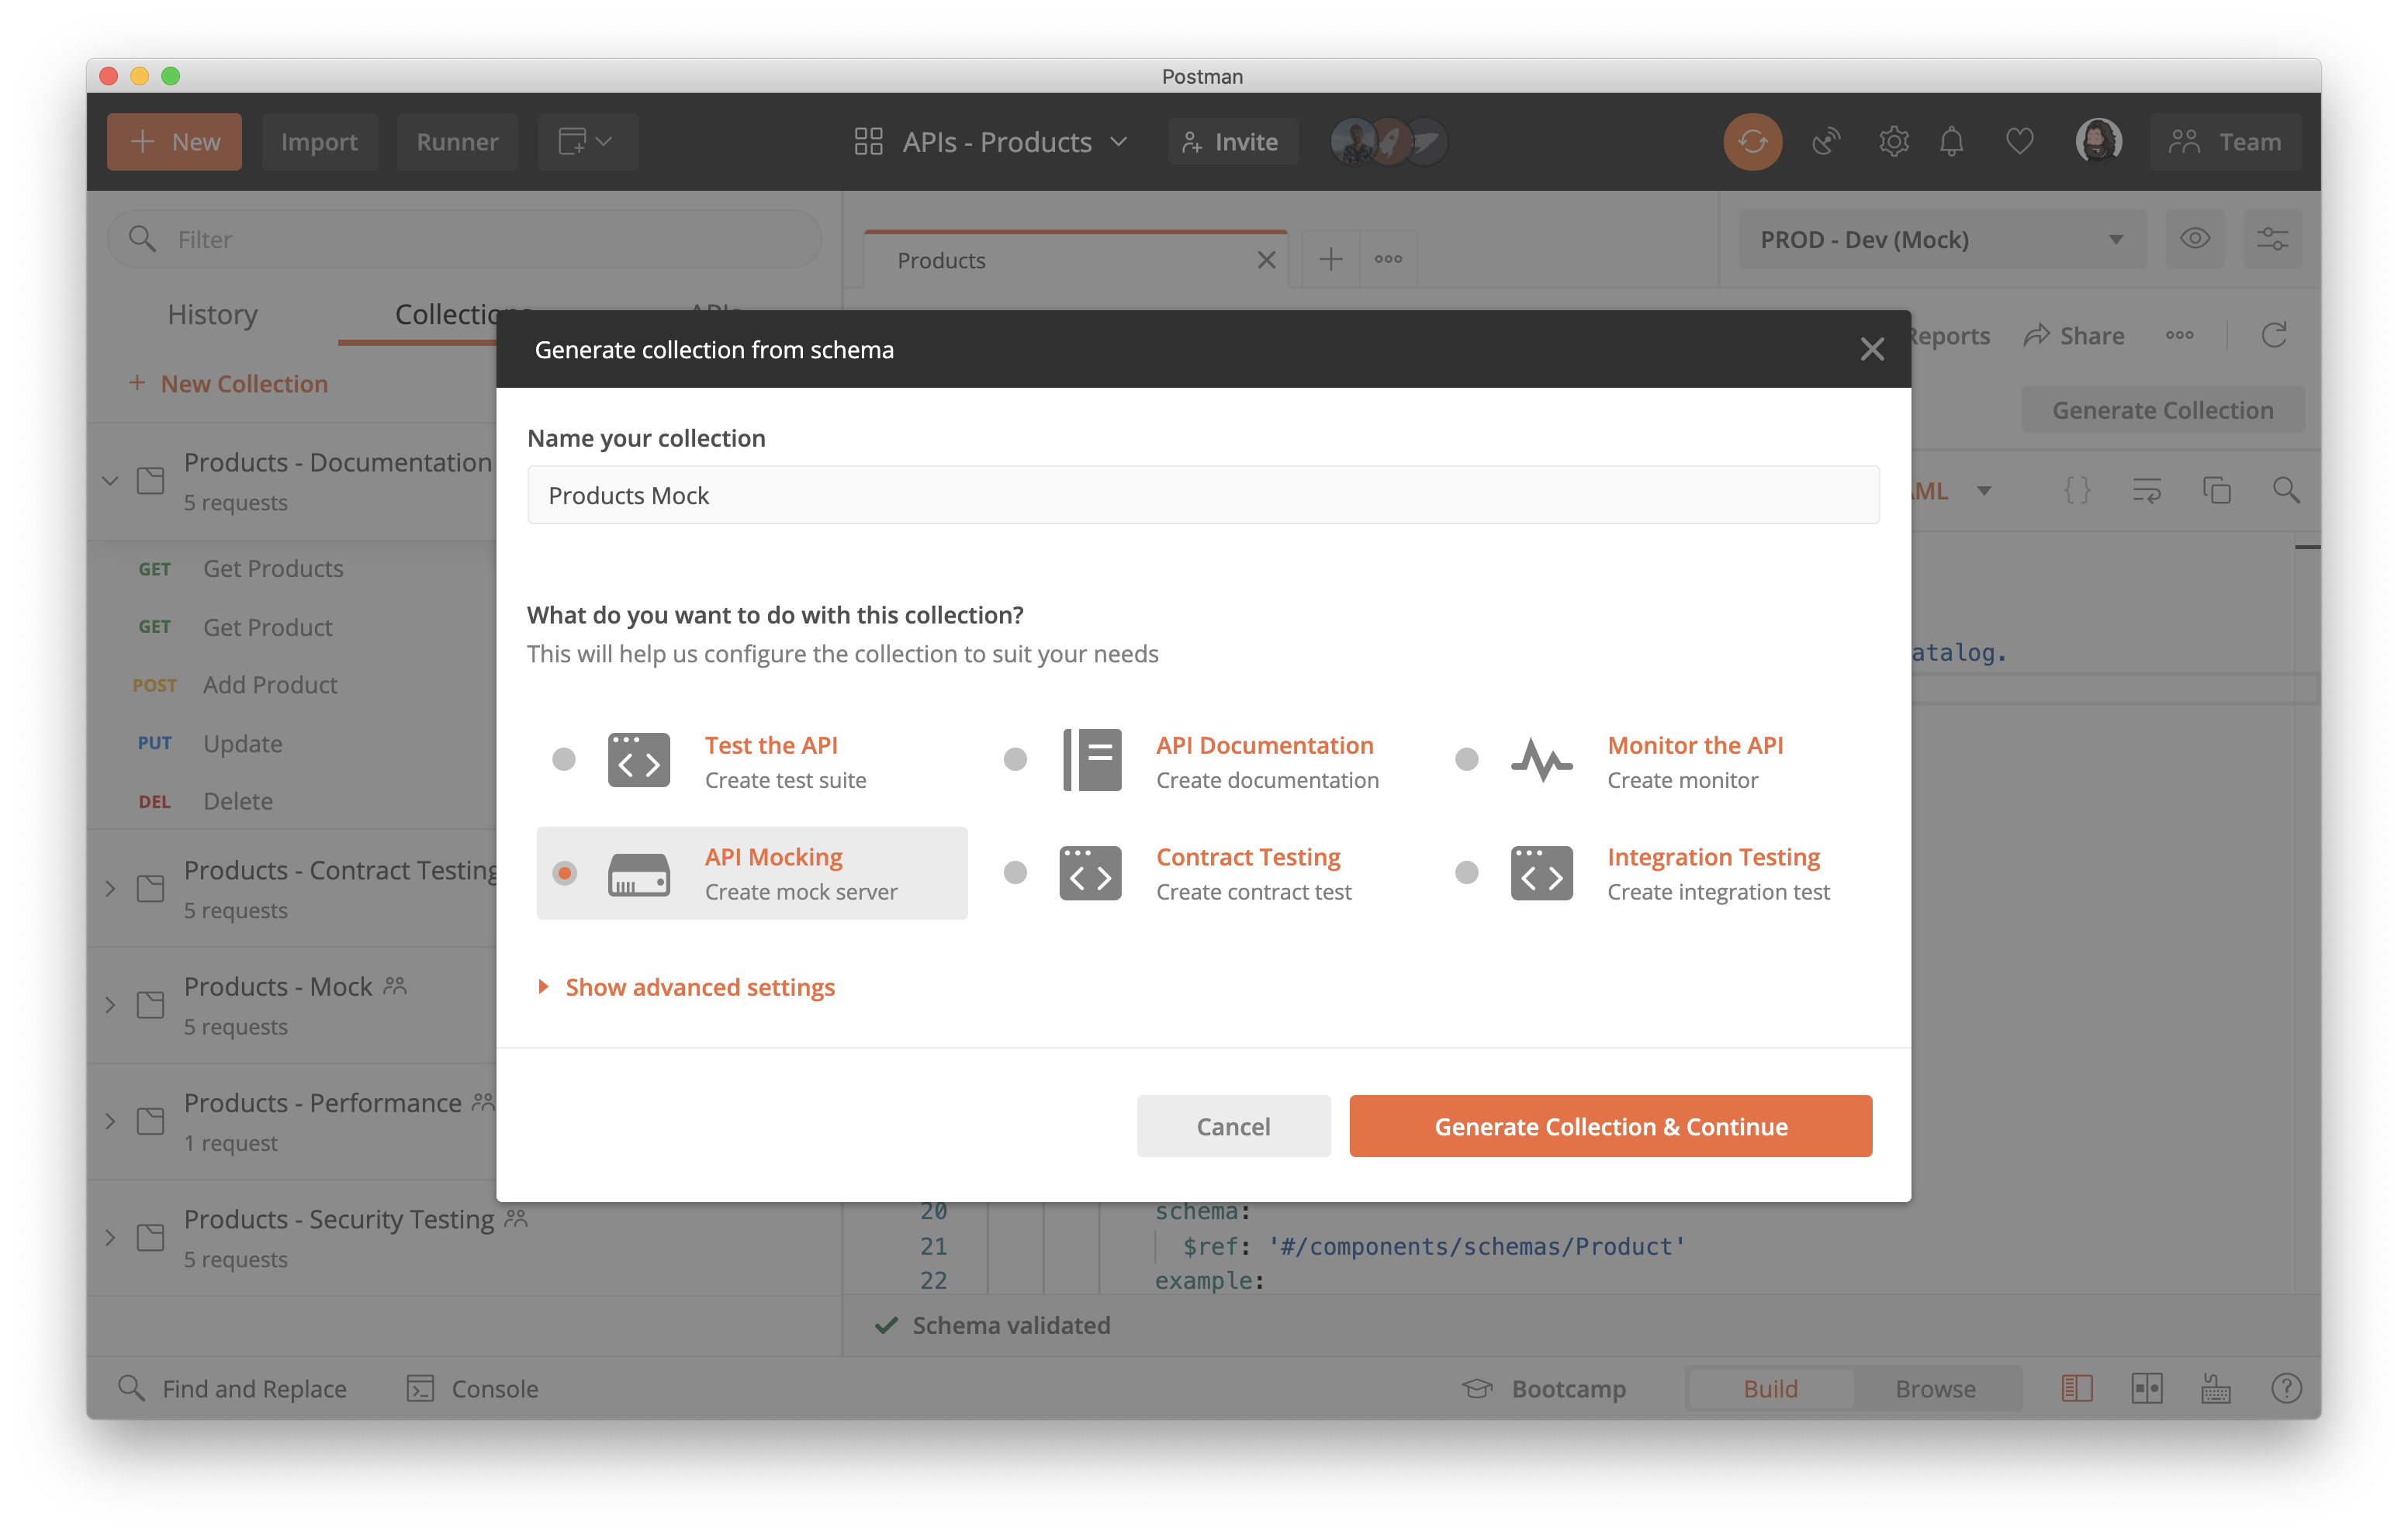This screenshot has height=1534, width=2408.
Task: Copy the schema with the copy icon
Action: pyautogui.click(x=2216, y=491)
